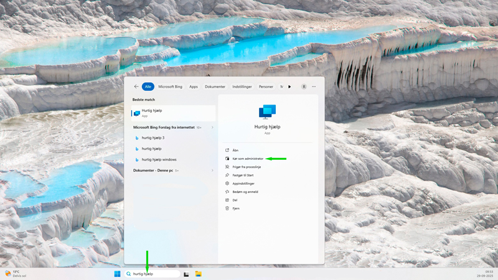
Task: Open File Explorer from the taskbar
Action: pyautogui.click(x=198, y=274)
